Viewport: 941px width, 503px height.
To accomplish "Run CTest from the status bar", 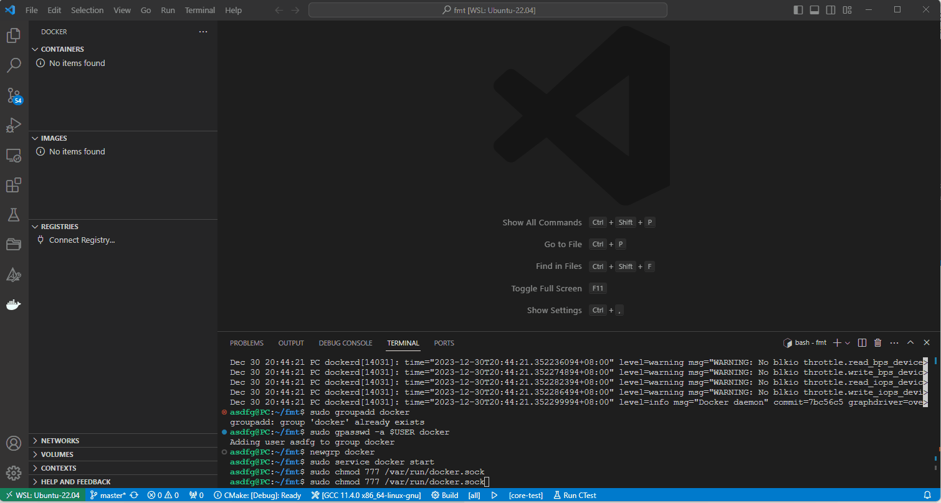I will [x=574, y=495].
